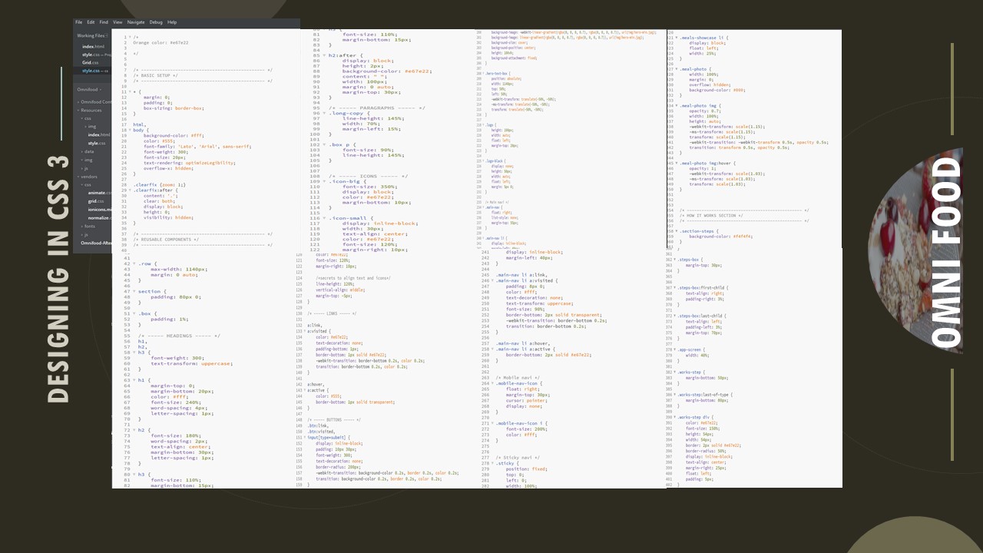Fold the .row rule at line 42
The width and height of the screenshot is (983, 553).
133,263
